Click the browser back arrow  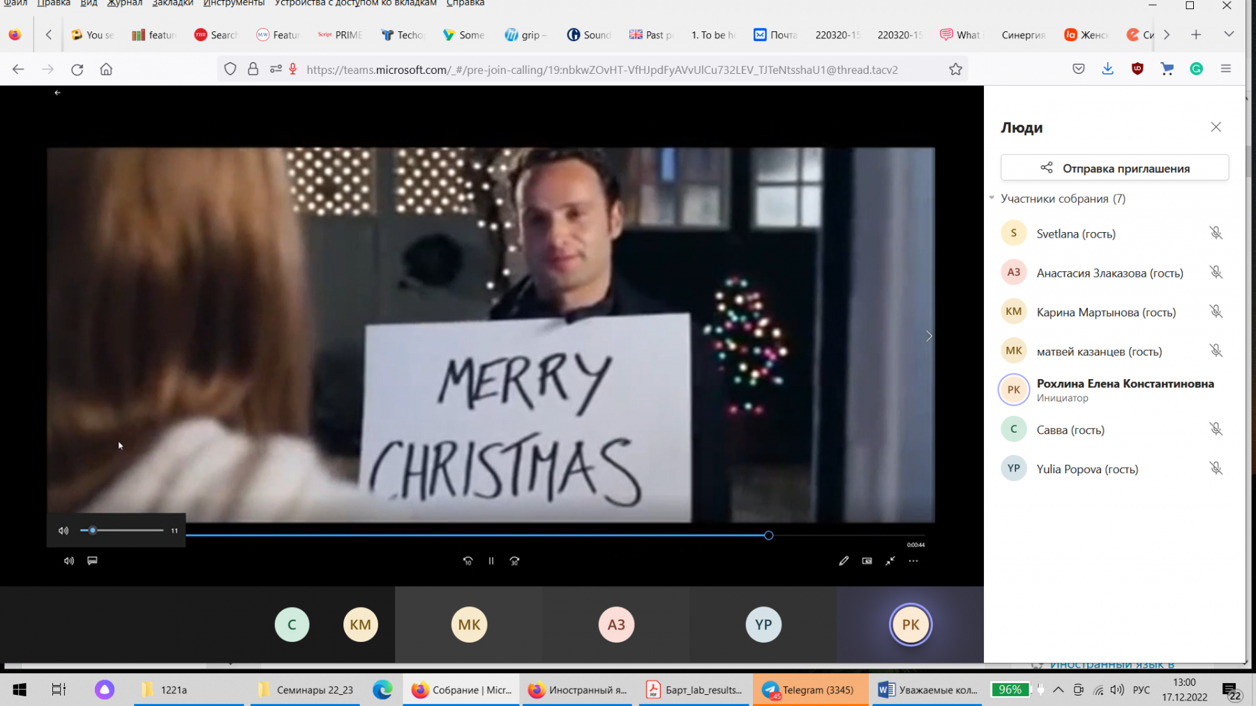click(18, 69)
